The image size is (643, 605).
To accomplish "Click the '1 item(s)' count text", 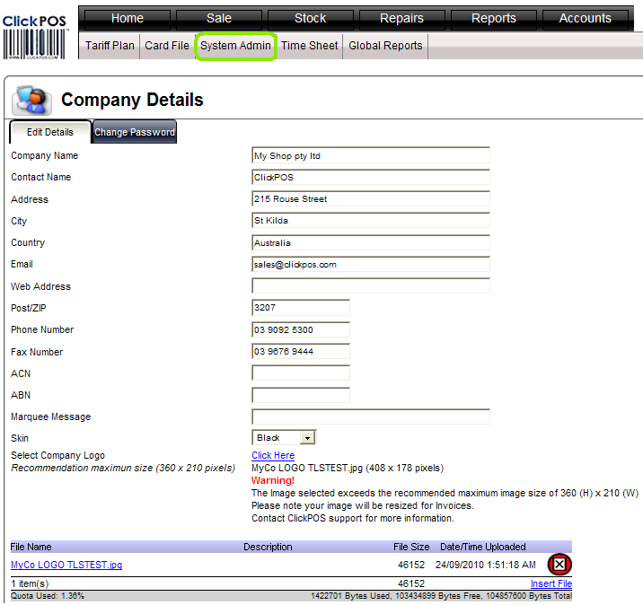I will [x=30, y=583].
